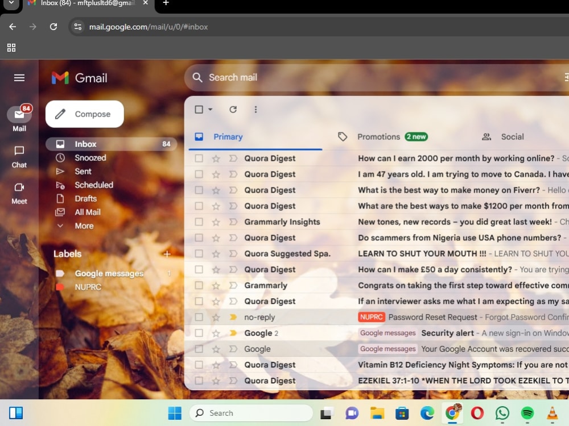This screenshot has height=426, width=569.
Task: Open 'If an interviewer asks me' email
Action: [x=463, y=302]
